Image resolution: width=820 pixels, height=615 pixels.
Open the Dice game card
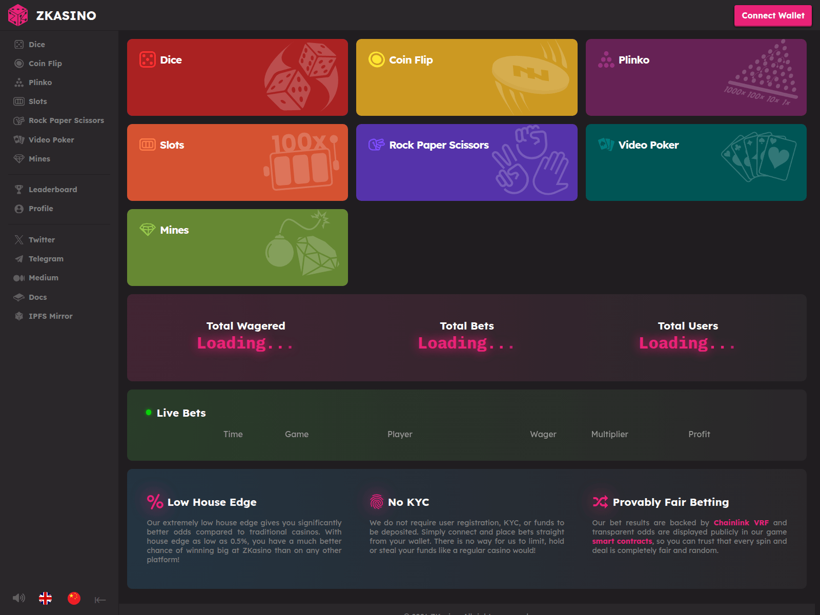pos(237,77)
